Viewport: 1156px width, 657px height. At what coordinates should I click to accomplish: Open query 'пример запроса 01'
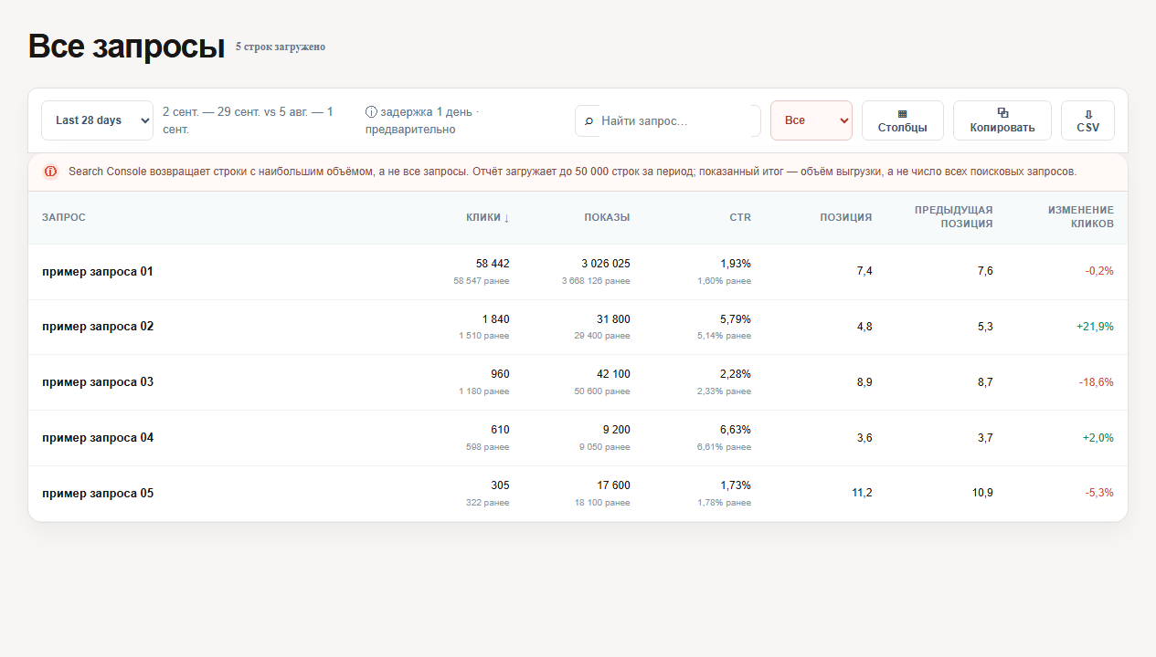tap(98, 271)
